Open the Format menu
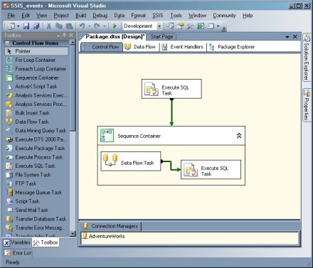Viewport: 313px width, 268px height. (138, 16)
